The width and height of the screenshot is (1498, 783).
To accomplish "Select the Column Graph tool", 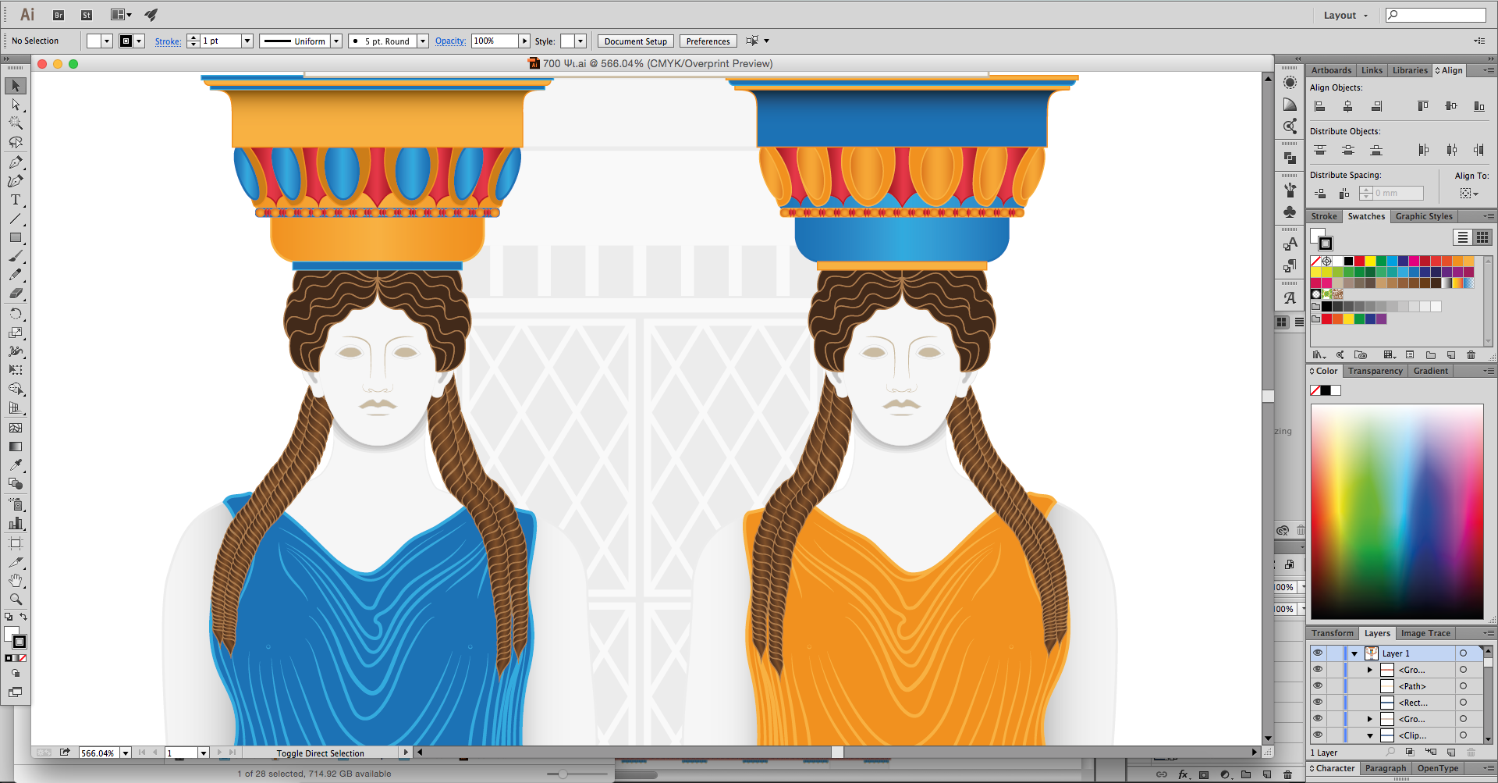I will coord(16,524).
